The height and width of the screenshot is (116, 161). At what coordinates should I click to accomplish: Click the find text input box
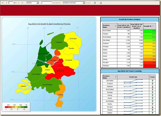pyautogui.click(x=47, y=3)
